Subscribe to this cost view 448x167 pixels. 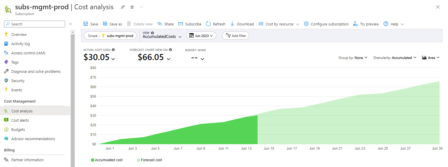point(190,24)
